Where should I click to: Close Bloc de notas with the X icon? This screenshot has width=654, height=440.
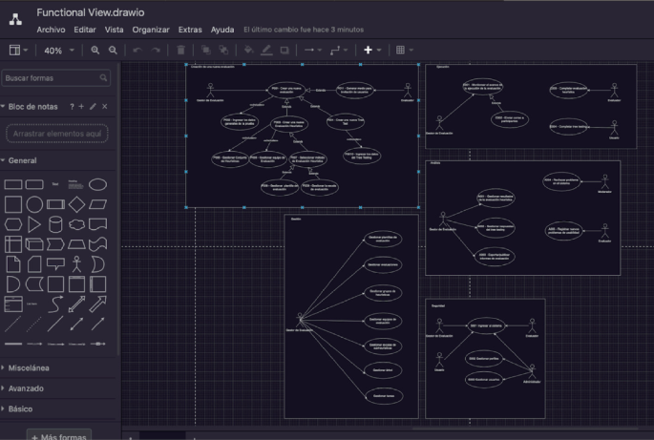pos(104,107)
